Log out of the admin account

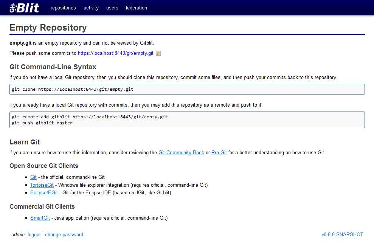[34, 235]
